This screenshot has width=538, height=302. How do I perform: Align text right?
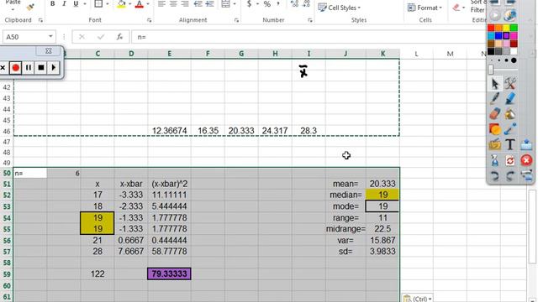pos(185,3)
